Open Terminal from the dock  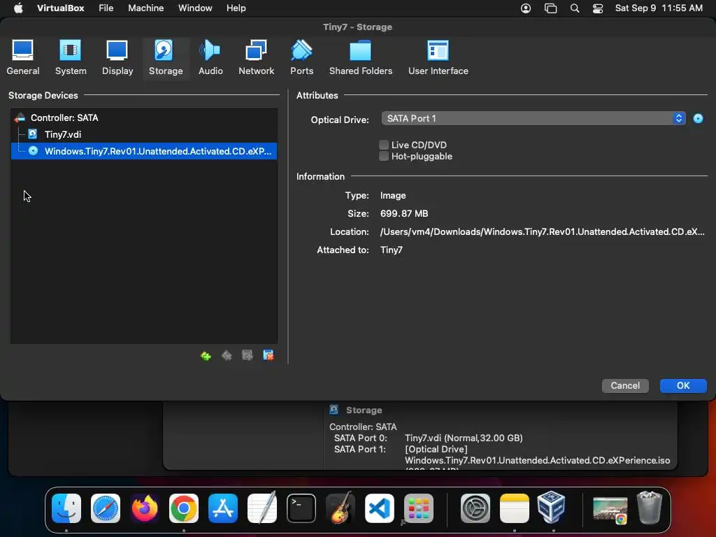click(x=301, y=508)
